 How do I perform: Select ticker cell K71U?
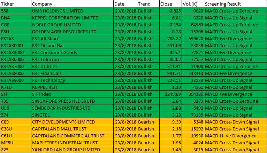click(16, 87)
